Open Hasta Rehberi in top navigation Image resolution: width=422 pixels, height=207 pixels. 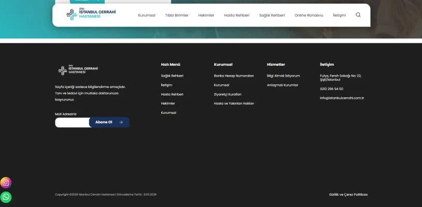click(236, 16)
